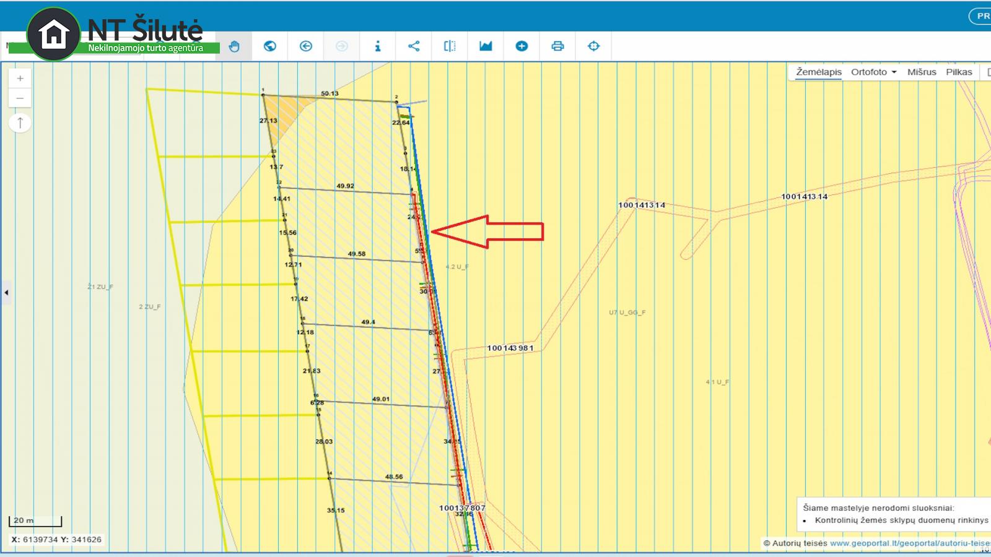
Task: Click the 28.03 side length label
Action: [324, 442]
